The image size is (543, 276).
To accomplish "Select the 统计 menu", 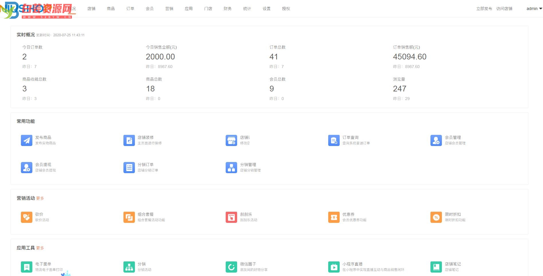I will coord(247,9).
